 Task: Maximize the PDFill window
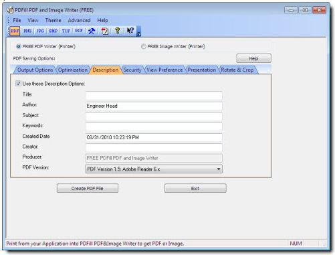tap(305, 10)
